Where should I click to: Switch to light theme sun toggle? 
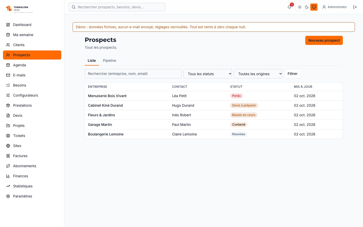click(300, 7)
